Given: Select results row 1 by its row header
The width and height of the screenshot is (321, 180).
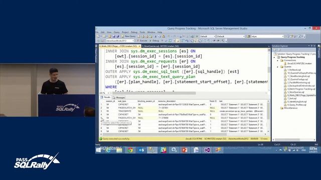Looking at the screenshot, I should pos(101,104).
